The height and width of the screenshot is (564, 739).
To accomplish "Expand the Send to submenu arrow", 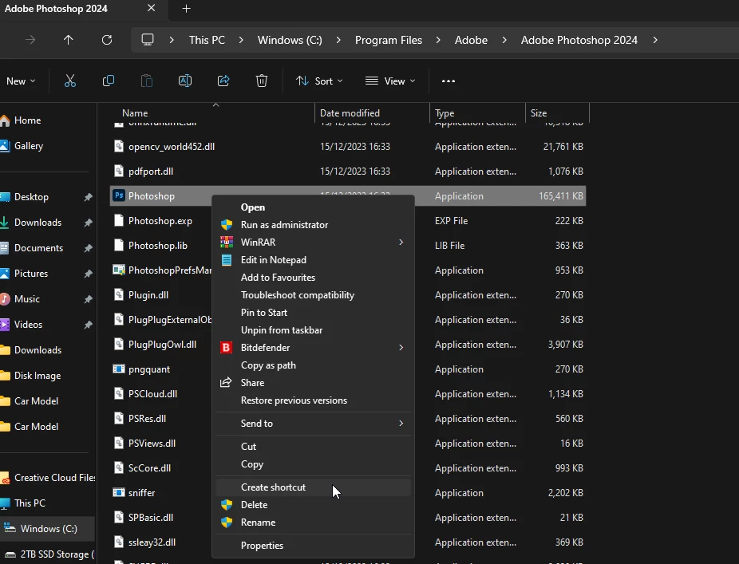I will [x=401, y=424].
